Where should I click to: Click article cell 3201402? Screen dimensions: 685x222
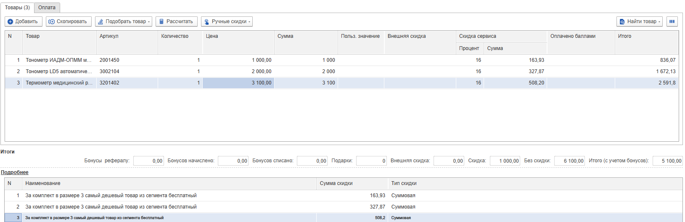pos(127,83)
